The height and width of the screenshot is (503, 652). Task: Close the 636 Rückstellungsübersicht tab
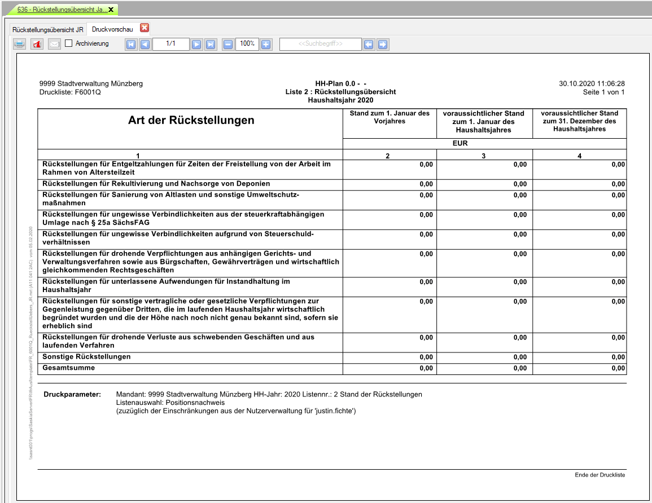(111, 10)
